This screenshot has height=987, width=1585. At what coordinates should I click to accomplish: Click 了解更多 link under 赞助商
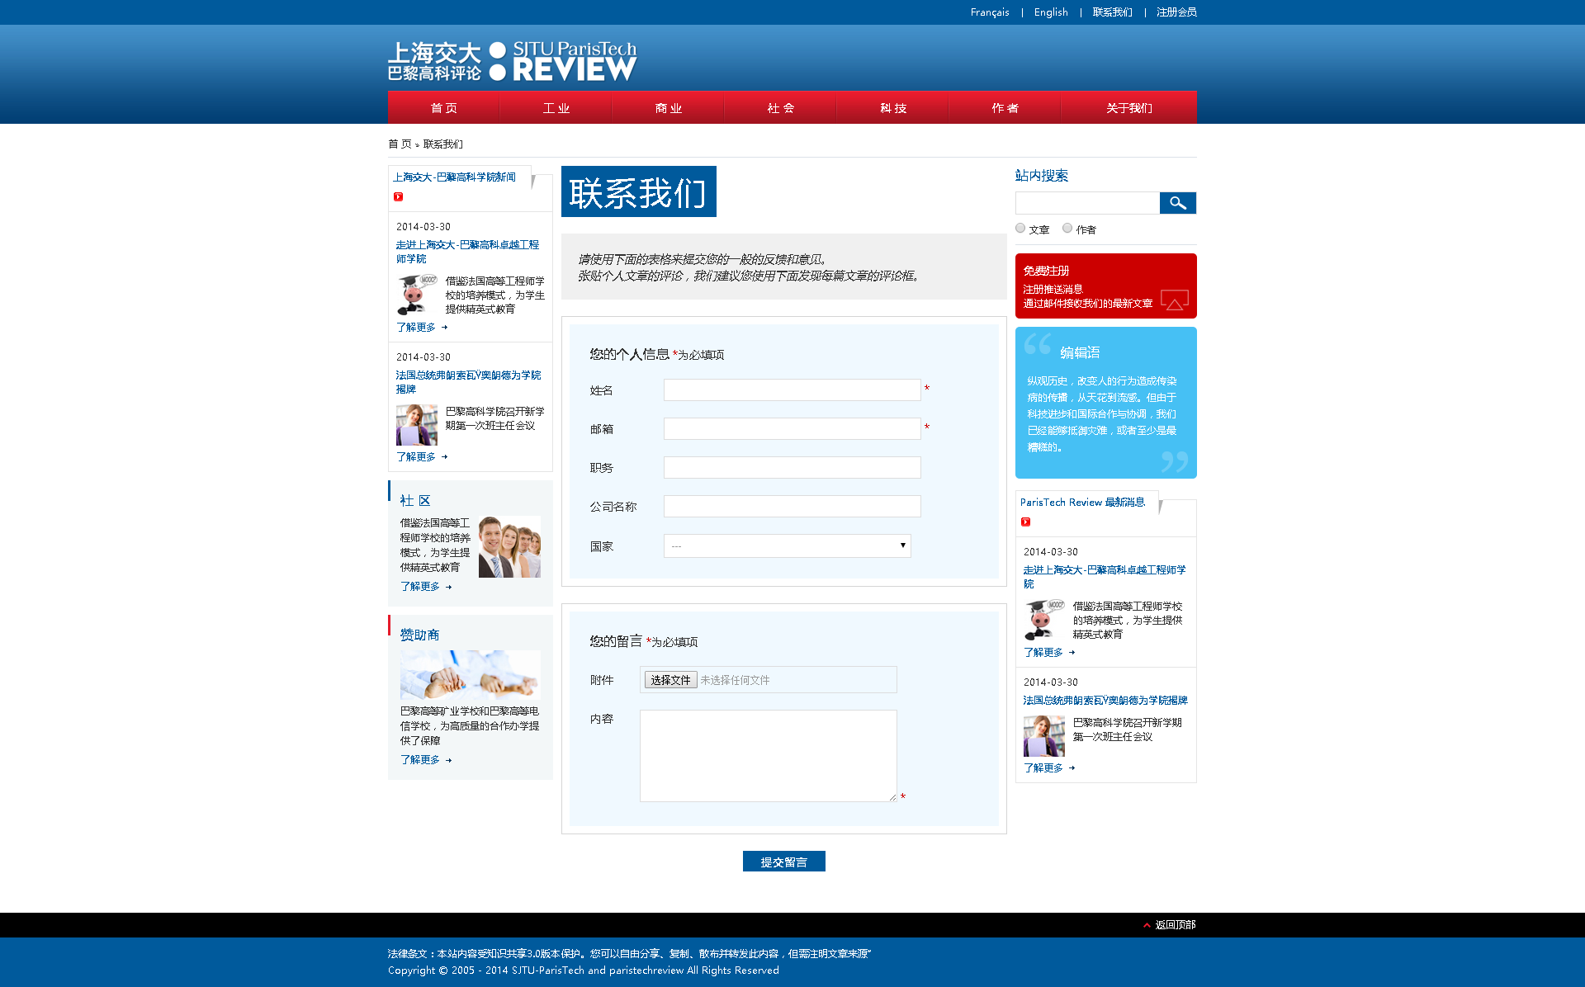pos(420,760)
